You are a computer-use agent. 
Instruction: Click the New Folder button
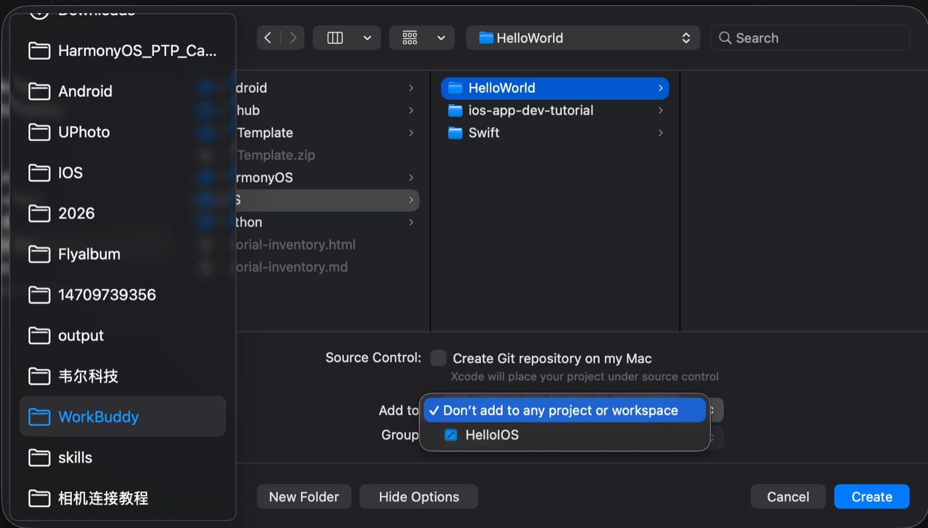[x=304, y=497]
